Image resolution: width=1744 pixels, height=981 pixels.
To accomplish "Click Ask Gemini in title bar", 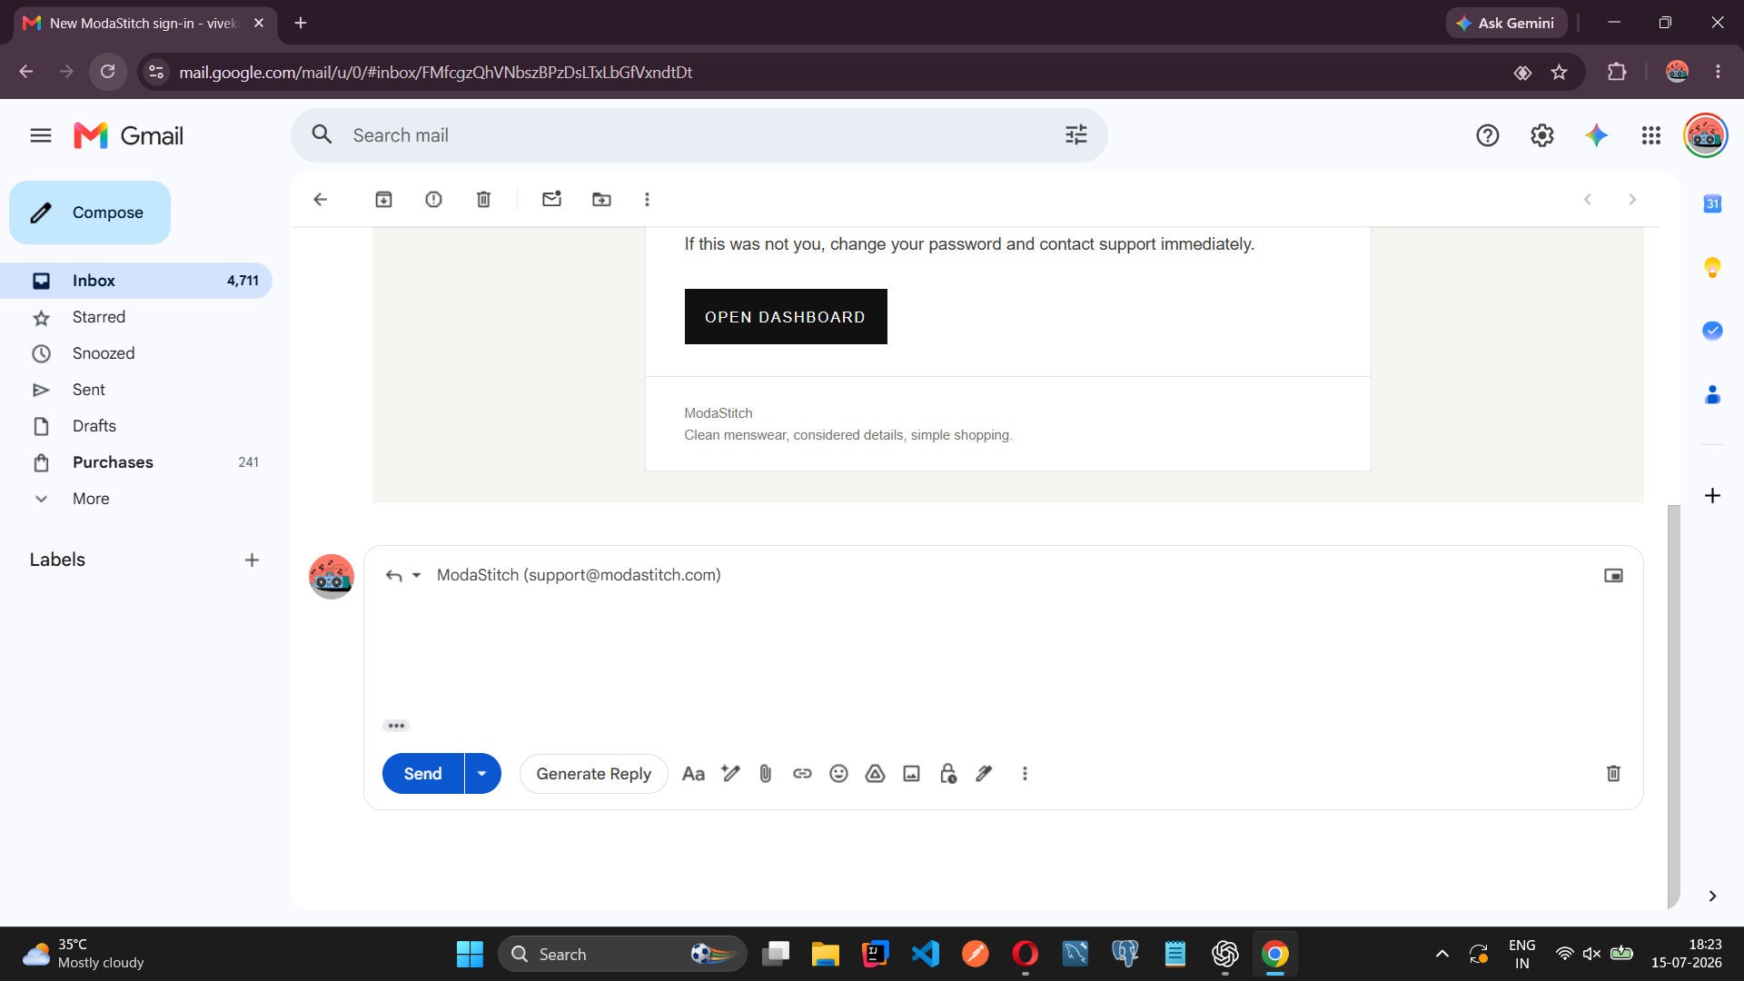I will [x=1506, y=23].
